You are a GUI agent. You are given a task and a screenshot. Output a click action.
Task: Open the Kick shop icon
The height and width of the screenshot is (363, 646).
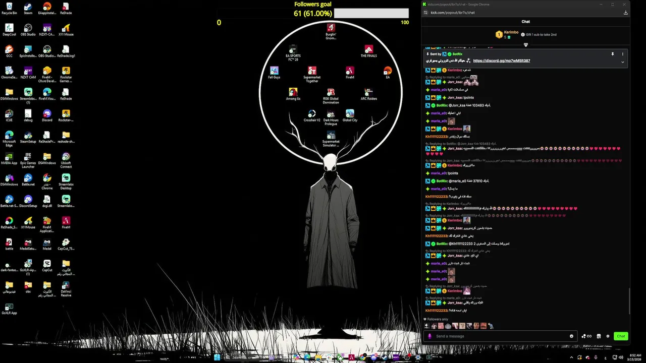click(x=599, y=336)
